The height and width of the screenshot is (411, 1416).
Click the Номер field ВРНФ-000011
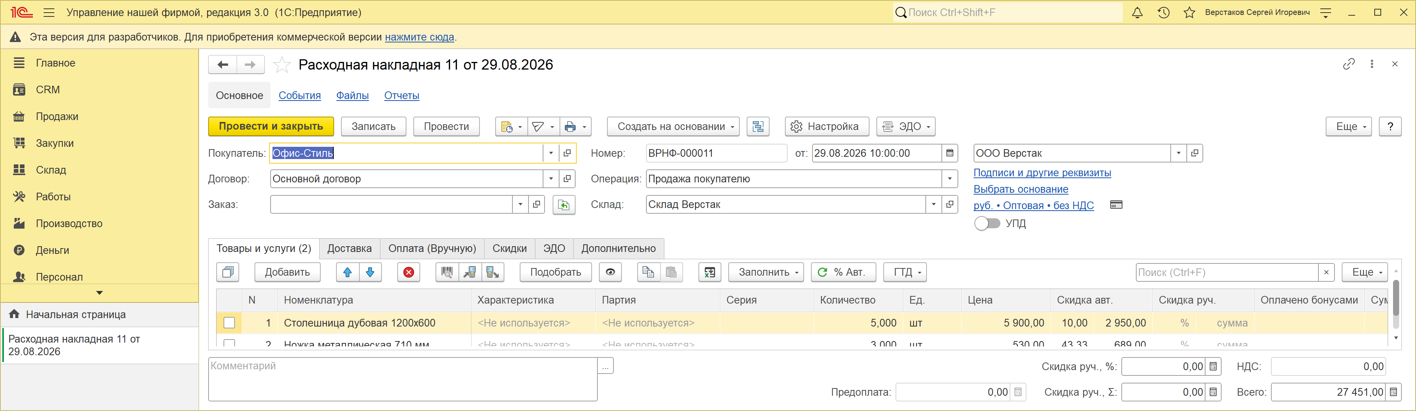click(x=716, y=153)
